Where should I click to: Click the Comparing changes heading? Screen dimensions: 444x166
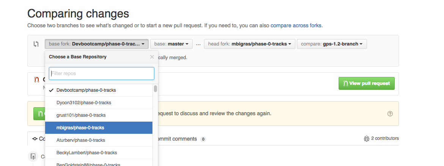[78, 14]
